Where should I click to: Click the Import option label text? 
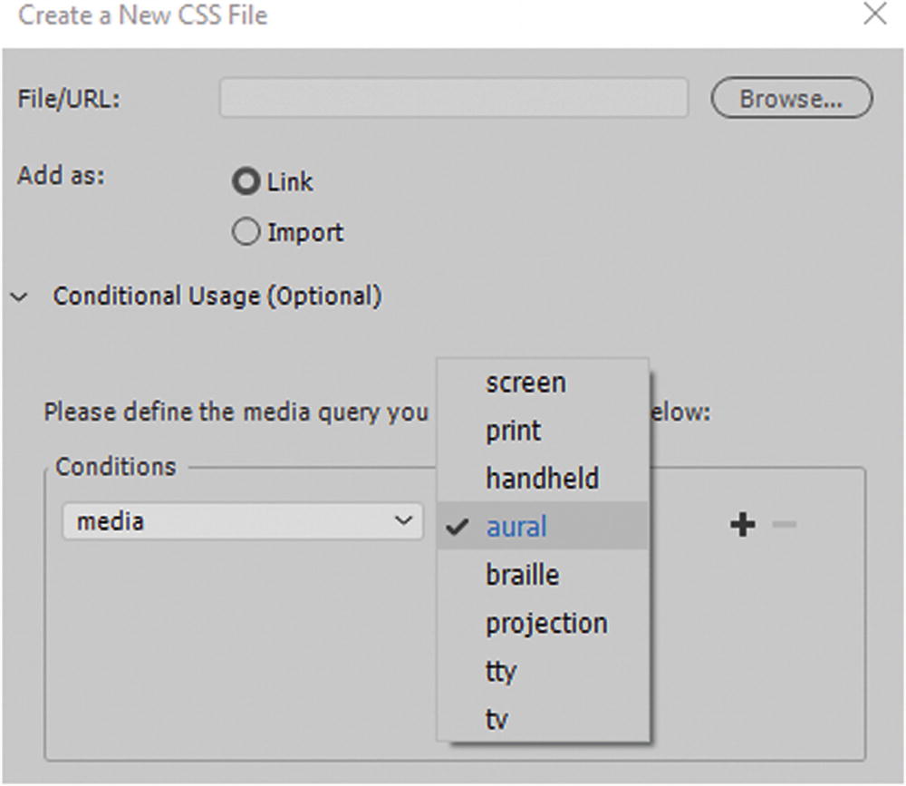pos(305,233)
